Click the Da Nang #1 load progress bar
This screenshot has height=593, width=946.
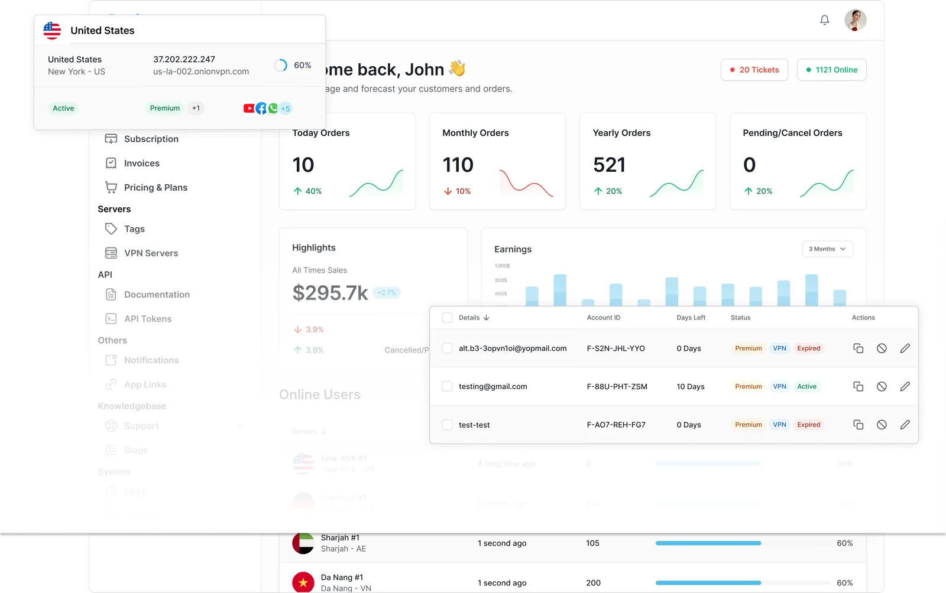(x=742, y=583)
